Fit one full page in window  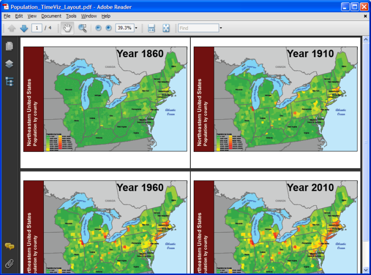[166, 28]
